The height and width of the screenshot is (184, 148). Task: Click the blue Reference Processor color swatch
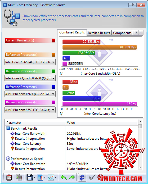(x=53, y=87)
